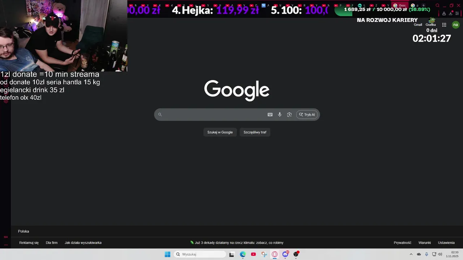
Task: Open the volume speaker tray icon
Action: point(440,254)
